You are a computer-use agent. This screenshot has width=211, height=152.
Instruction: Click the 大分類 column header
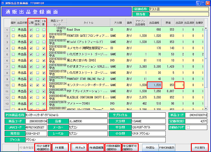(x=117, y=23)
